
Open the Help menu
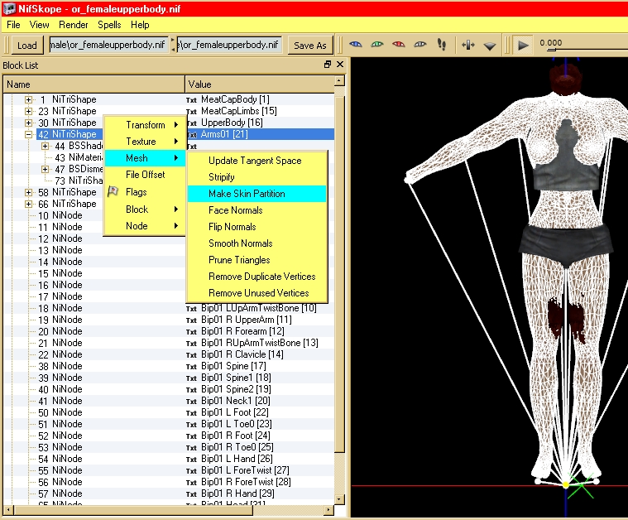pos(140,25)
